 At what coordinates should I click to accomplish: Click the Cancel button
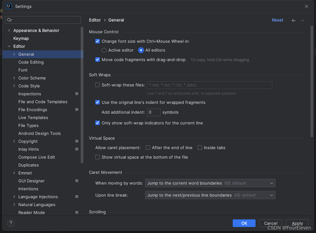click(x=270, y=223)
